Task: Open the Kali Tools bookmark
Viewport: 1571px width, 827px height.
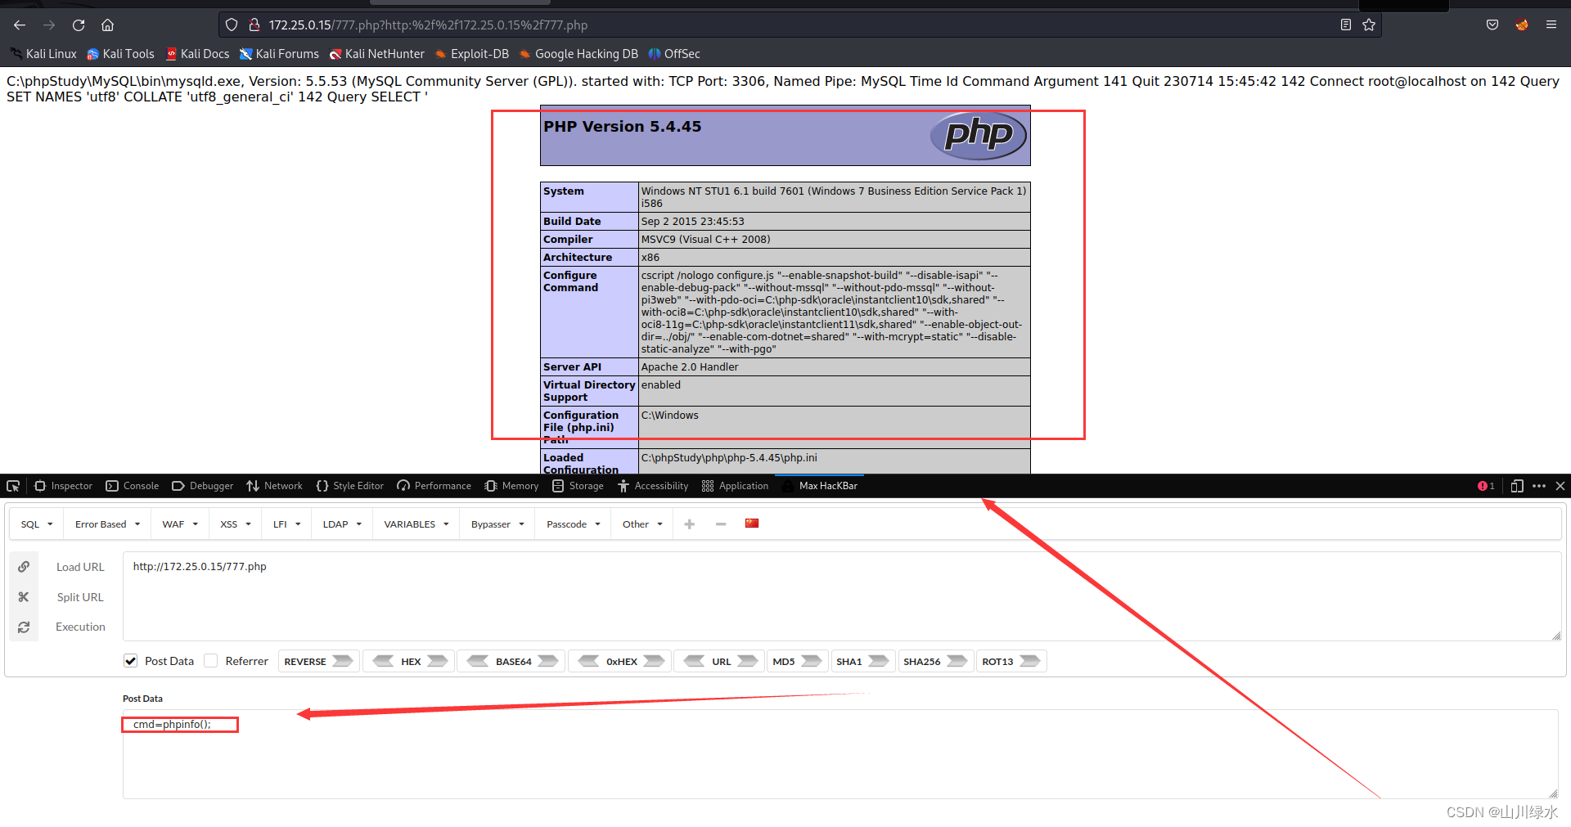Action: tap(121, 54)
